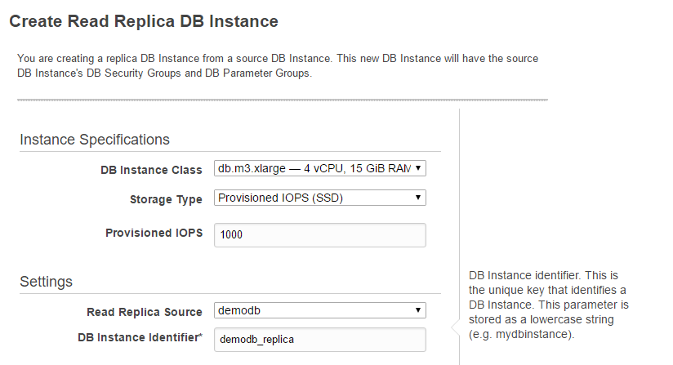Focus the DB Instance Identifier text field

(320, 340)
